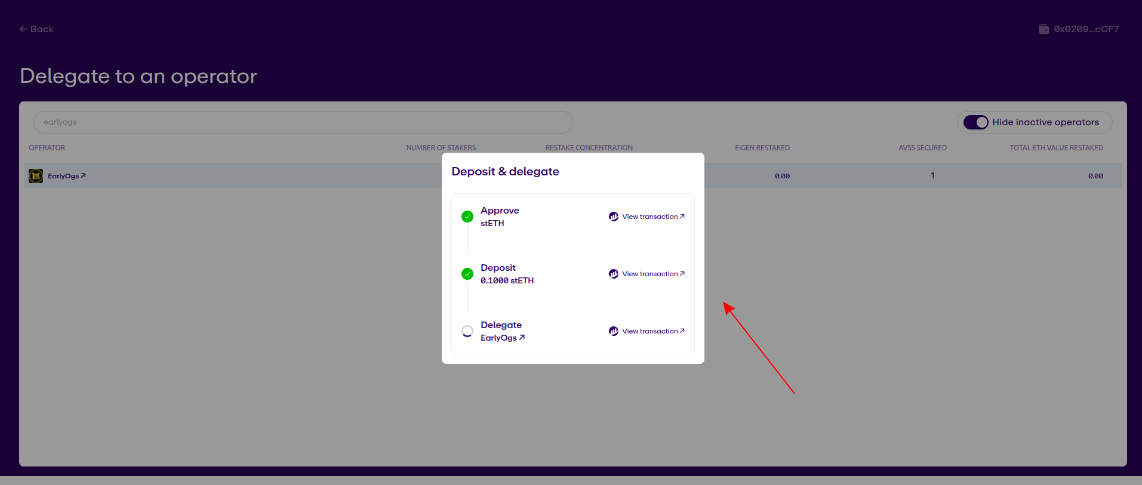Click the Delegate to an operator heading

[x=138, y=76]
